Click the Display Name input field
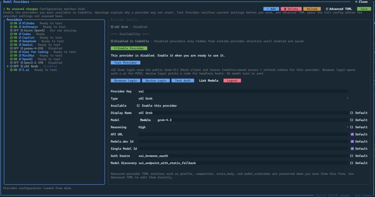Screen dimensions: 375x197 tap(243, 113)
